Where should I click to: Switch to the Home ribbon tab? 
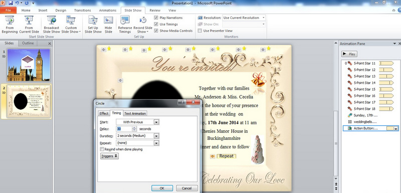[26, 11]
